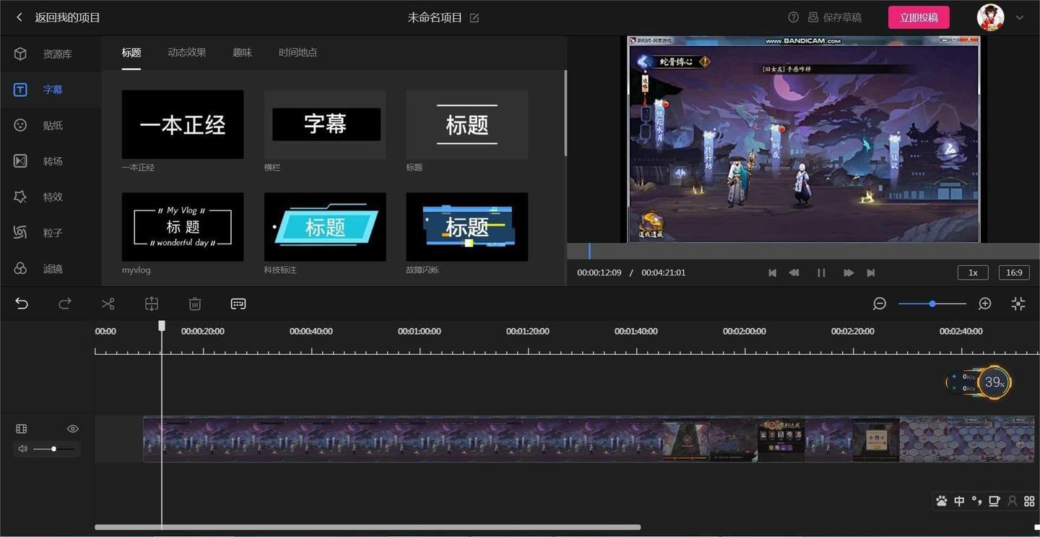Open the IME soft keyboard icon
The height and width of the screenshot is (537, 1040).
(994, 501)
